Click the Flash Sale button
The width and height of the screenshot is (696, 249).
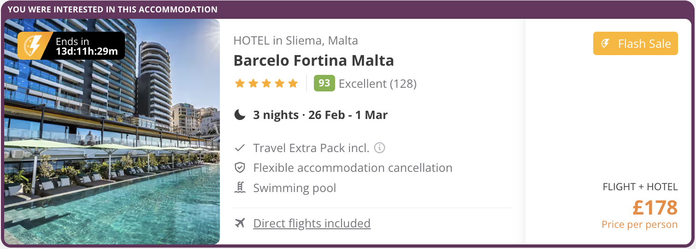click(636, 44)
